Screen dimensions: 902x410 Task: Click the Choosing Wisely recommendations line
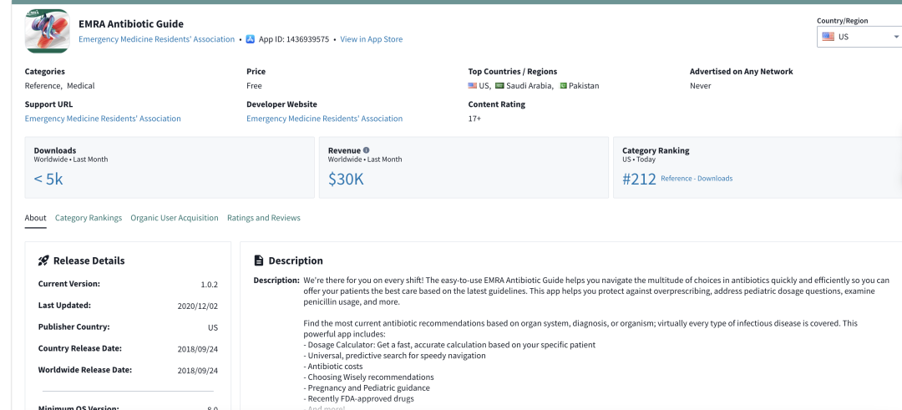(x=368, y=377)
